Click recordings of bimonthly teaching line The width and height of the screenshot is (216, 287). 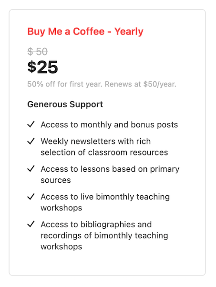[104, 235]
